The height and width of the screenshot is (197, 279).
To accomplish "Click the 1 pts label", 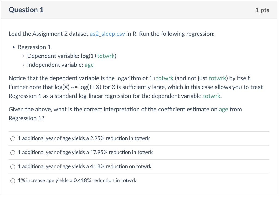I will click(262, 10).
